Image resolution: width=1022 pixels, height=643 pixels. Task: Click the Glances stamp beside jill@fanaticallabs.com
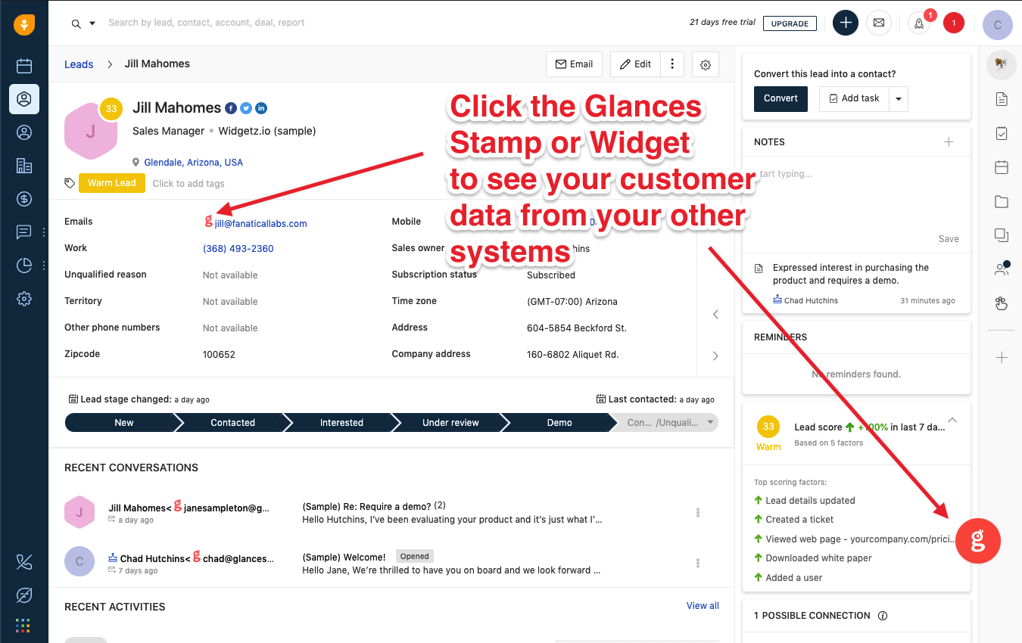point(209,222)
